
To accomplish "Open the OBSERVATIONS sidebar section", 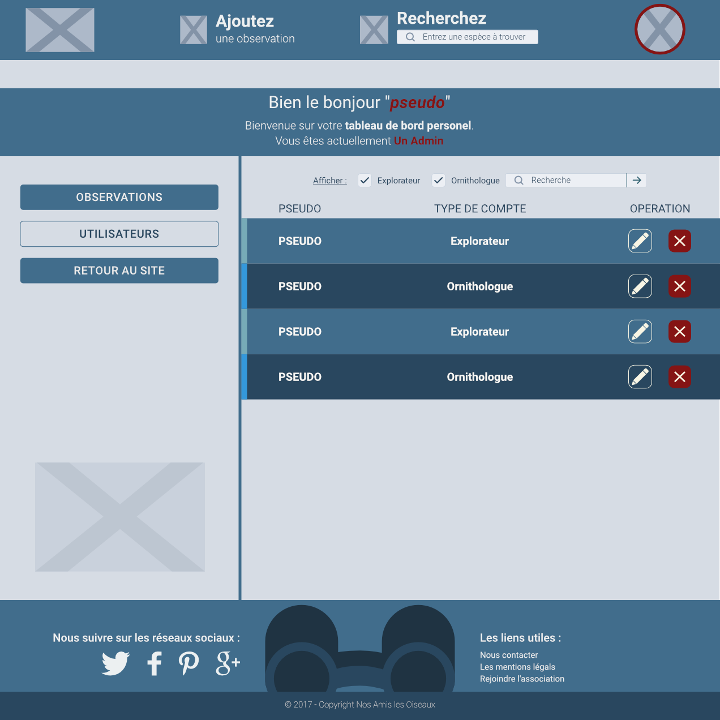I will (x=119, y=197).
